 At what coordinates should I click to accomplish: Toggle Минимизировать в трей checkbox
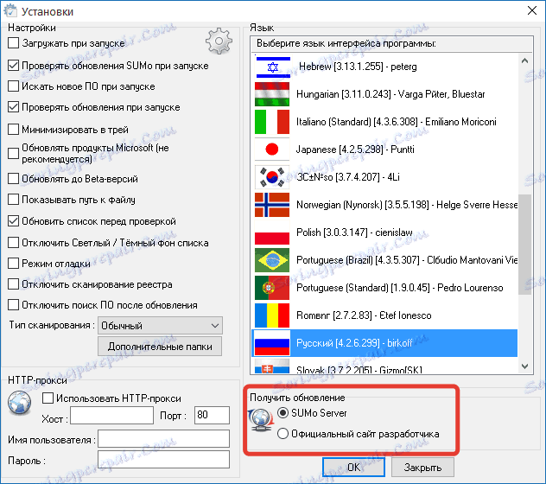pyautogui.click(x=13, y=130)
